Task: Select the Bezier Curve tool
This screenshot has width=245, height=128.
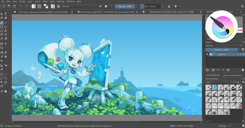Action: [2, 35]
